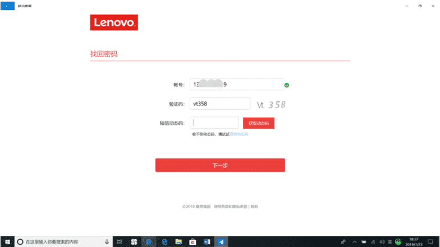This screenshot has height=247, width=440.
Task: Open Task View from the taskbar
Action: [x=120, y=242]
